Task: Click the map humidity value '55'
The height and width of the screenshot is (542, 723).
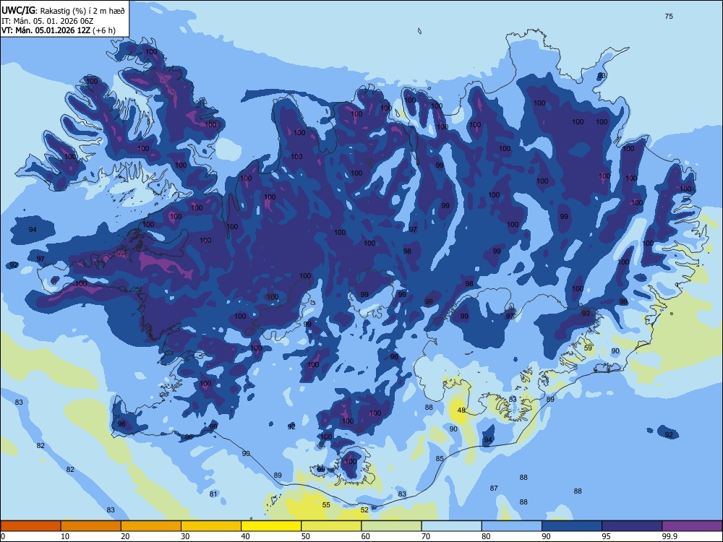Action: pos(326,504)
